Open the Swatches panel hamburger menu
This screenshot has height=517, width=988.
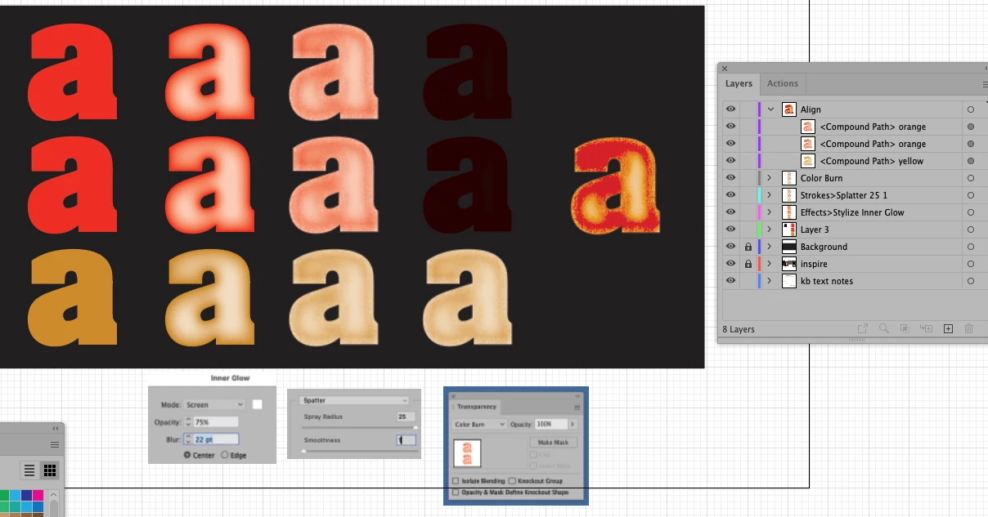pos(55,444)
